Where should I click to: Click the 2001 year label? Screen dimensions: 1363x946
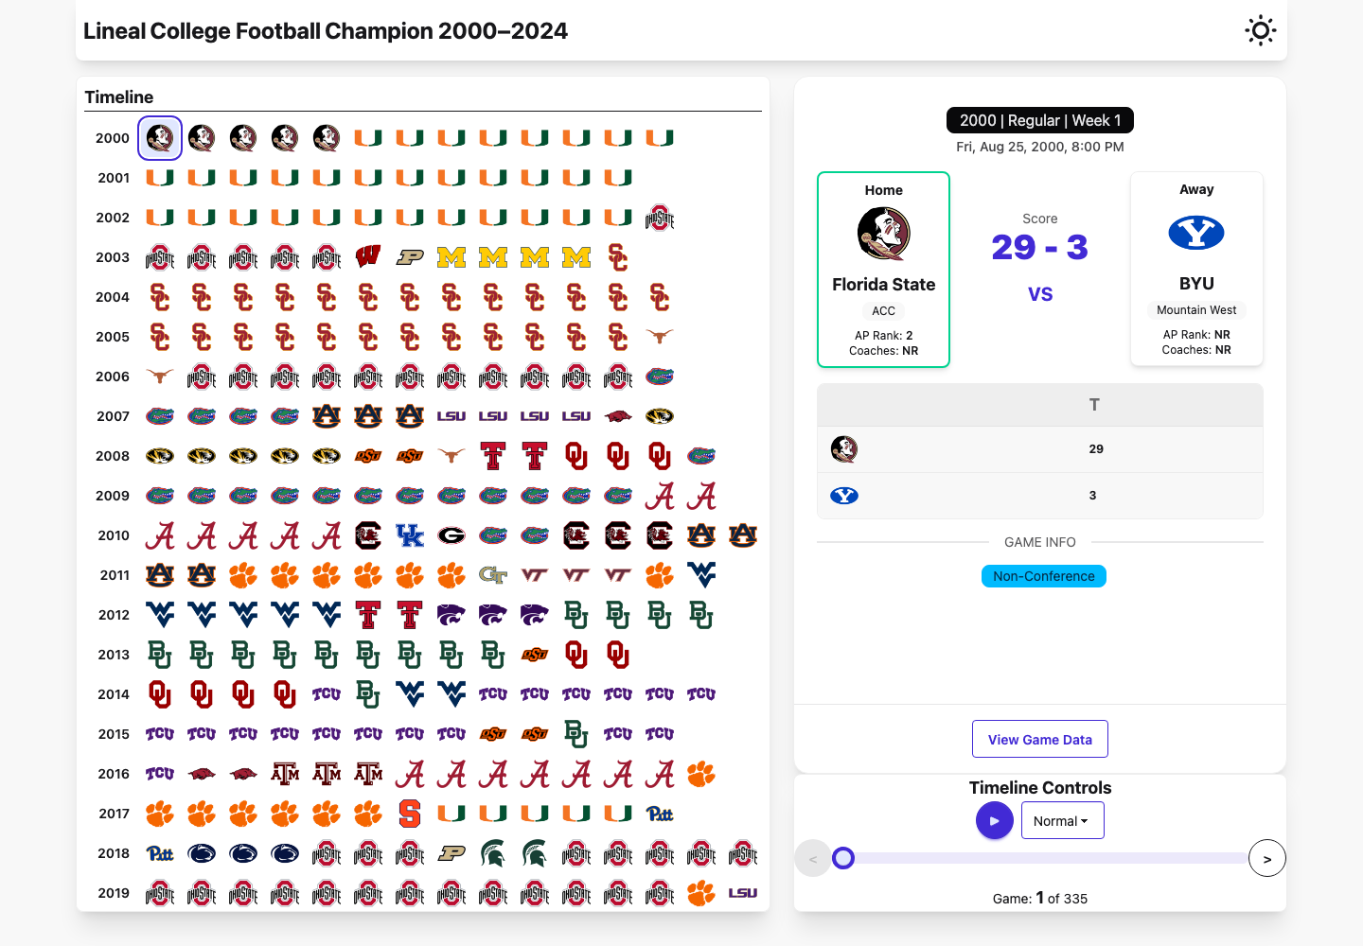point(114,178)
